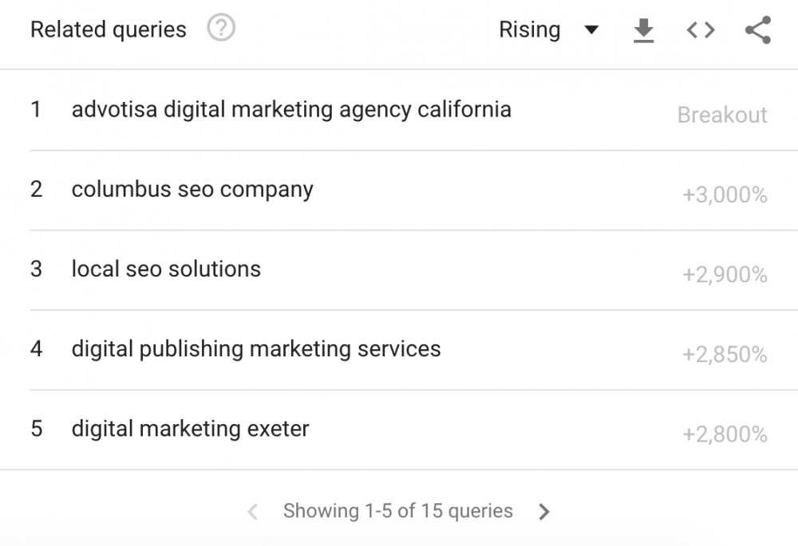Open 'digital publishing marketing services' query
798x546 pixels.
256,349
